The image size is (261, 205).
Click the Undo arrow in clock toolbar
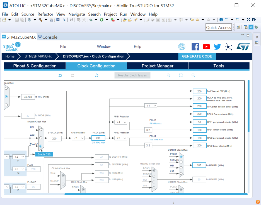(x=60, y=75)
